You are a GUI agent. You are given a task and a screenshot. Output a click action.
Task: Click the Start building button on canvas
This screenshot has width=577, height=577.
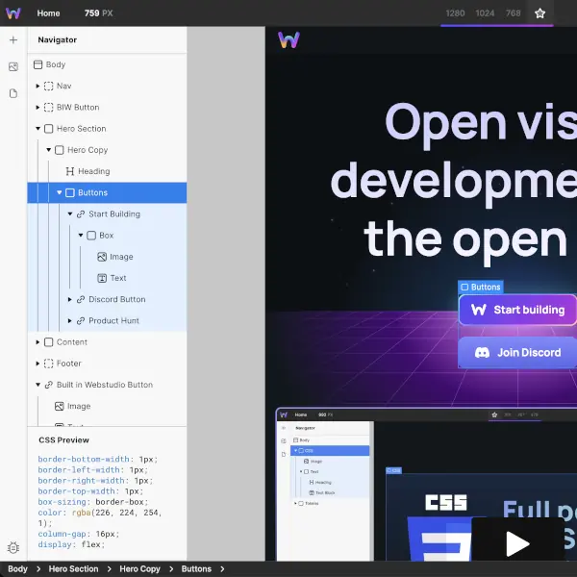[x=517, y=310]
